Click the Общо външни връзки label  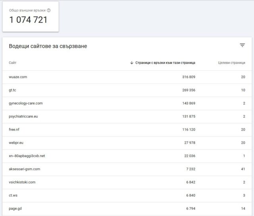(27, 10)
